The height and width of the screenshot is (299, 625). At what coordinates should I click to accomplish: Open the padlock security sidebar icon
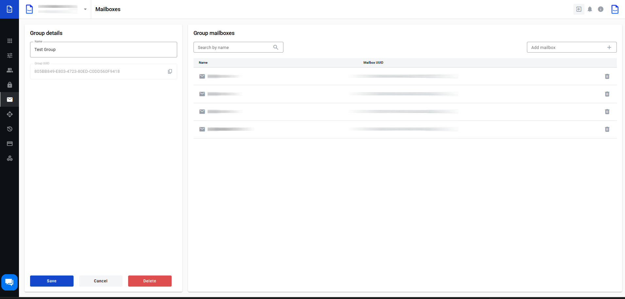10,85
